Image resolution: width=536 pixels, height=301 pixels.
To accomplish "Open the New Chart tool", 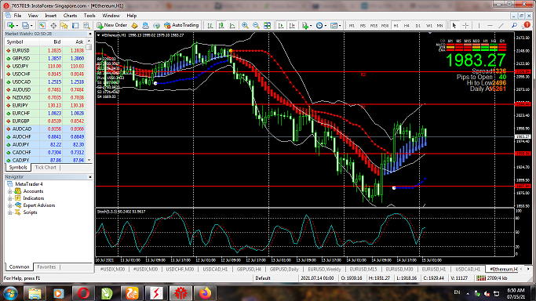I will click(10, 26).
